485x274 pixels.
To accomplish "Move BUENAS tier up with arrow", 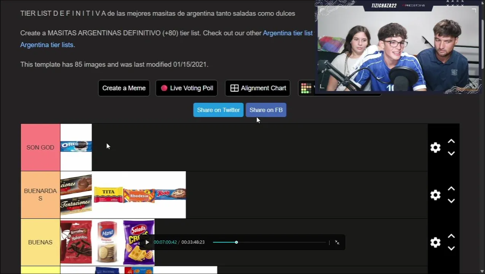I will click(x=451, y=236).
